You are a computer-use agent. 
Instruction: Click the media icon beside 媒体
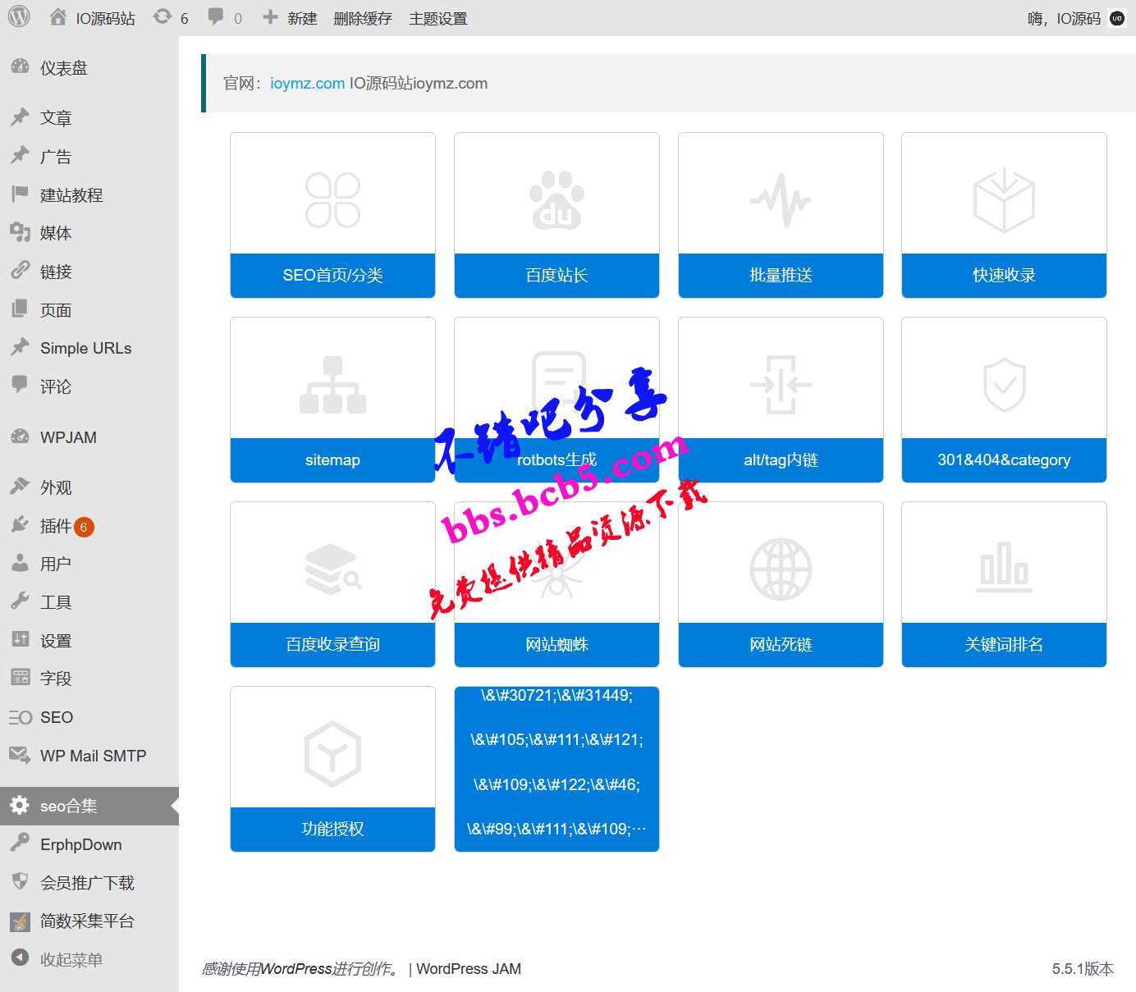coord(21,232)
